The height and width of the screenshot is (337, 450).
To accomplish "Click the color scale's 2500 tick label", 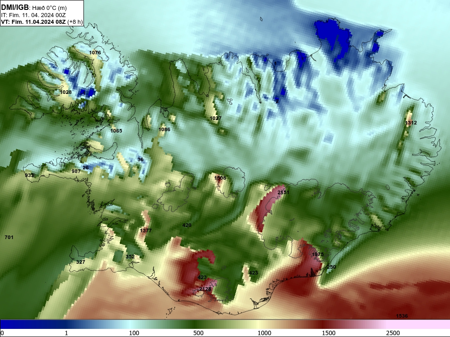I will (x=393, y=333).
